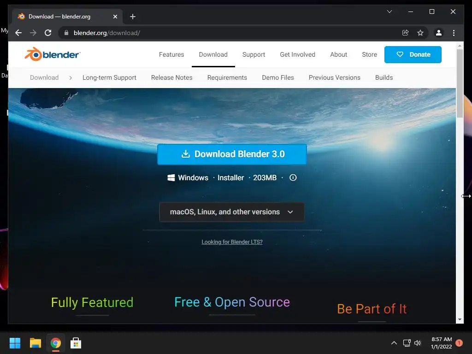Open Long-term Support subnav link
472x354 pixels.
109,77
